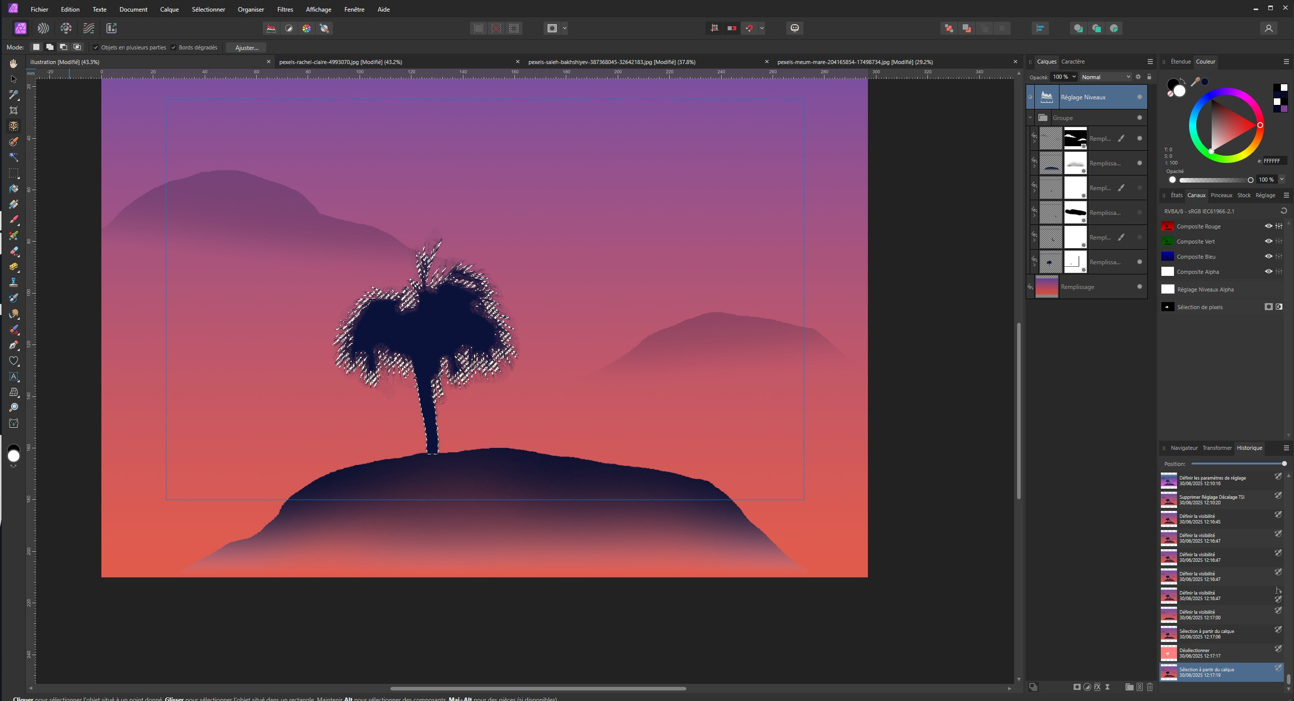Click the Auto Levels toolbar icon

[x=271, y=28]
